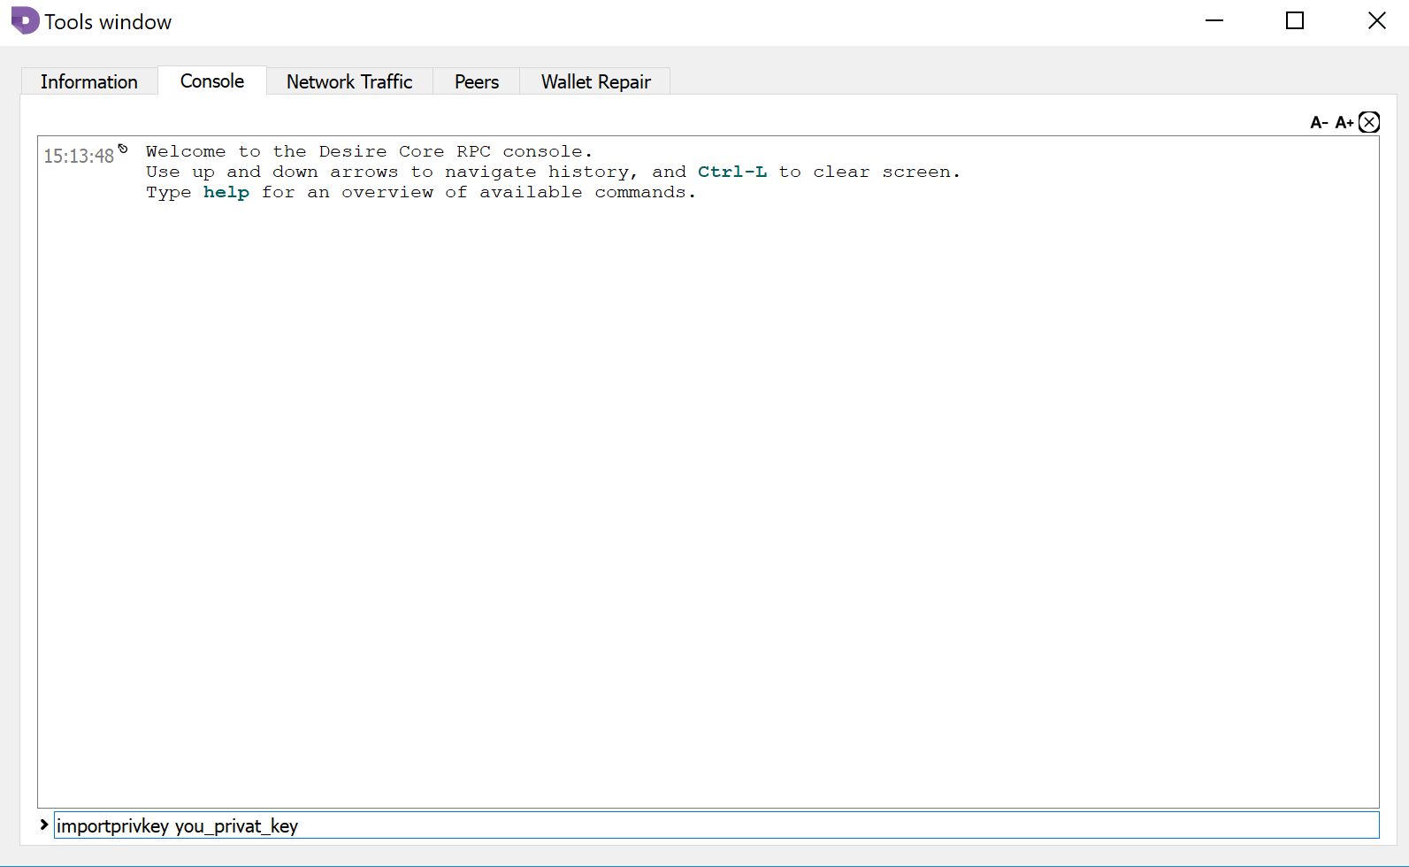Minimize the Tools window
The height and width of the screenshot is (867, 1409).
[x=1214, y=20]
